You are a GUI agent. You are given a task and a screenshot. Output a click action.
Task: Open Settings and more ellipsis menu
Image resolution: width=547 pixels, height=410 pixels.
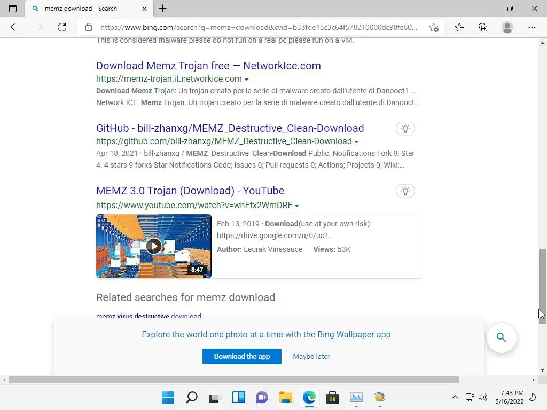(x=532, y=27)
